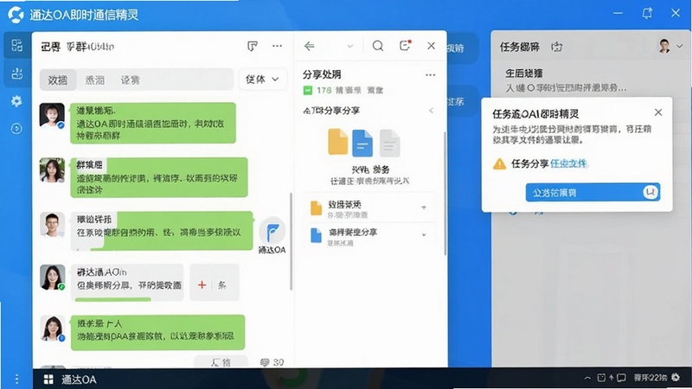This screenshot has width=692, height=389.
Task: Go back with the left arrow icon
Action: [x=310, y=46]
